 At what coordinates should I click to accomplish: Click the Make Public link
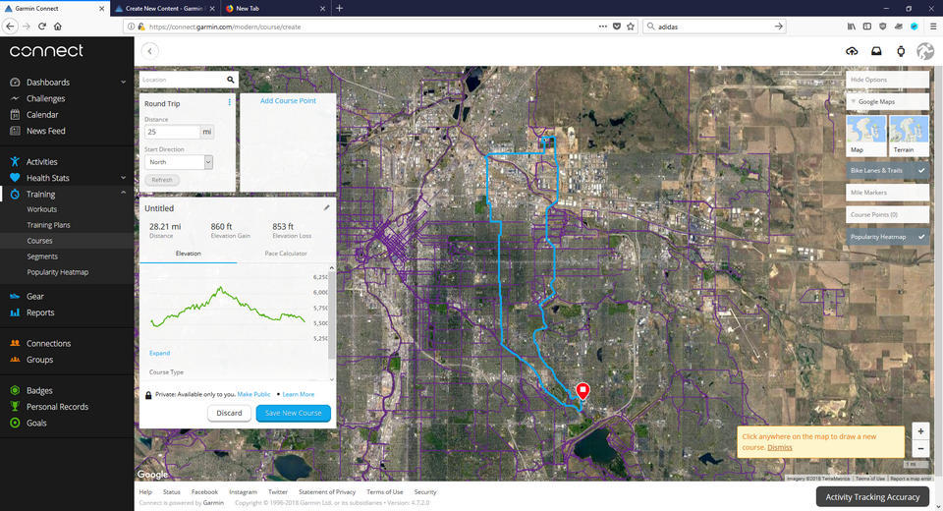pyautogui.click(x=255, y=394)
